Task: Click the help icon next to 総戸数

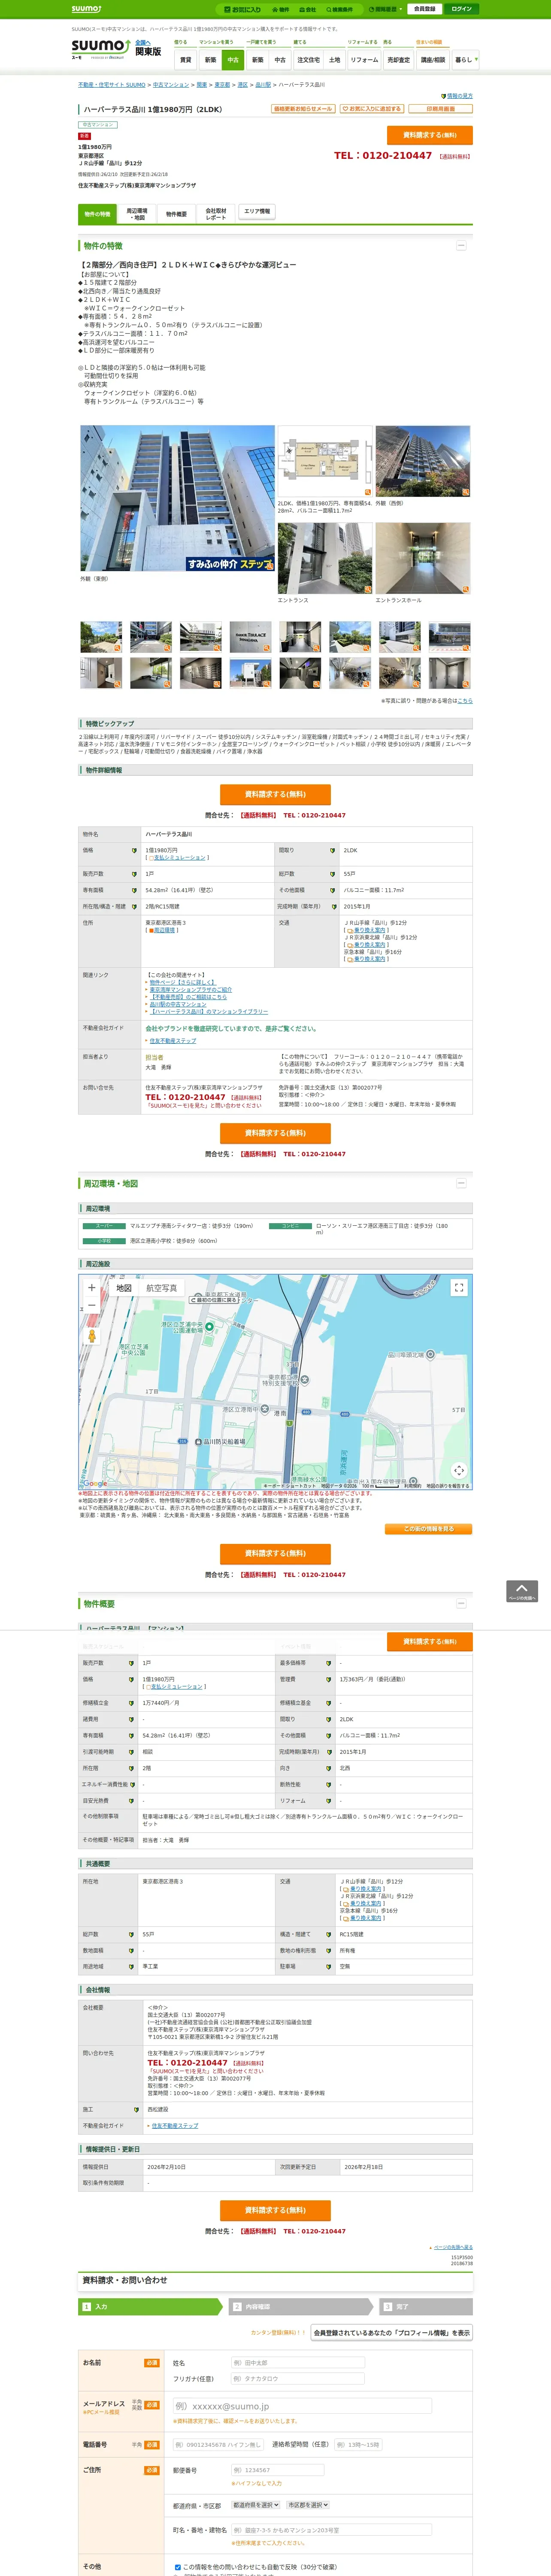Action: coord(333,874)
